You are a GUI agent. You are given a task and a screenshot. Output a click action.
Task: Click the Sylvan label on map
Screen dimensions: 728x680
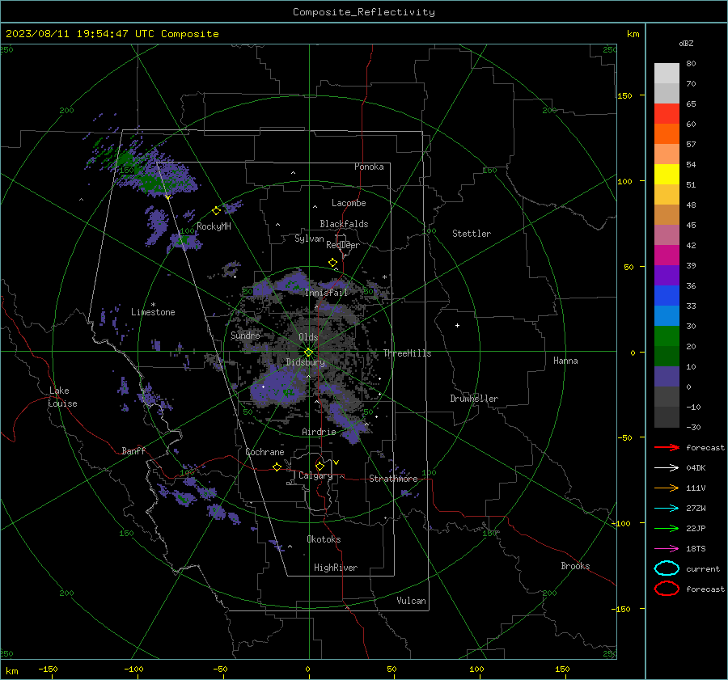(x=309, y=239)
